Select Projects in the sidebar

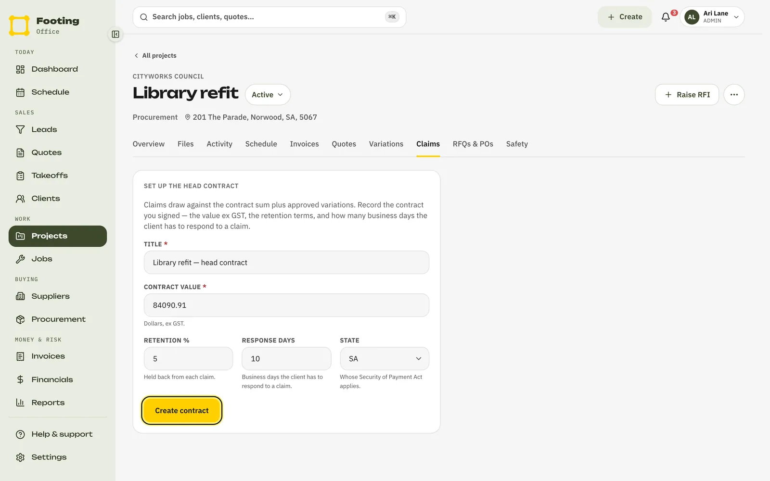(58, 236)
